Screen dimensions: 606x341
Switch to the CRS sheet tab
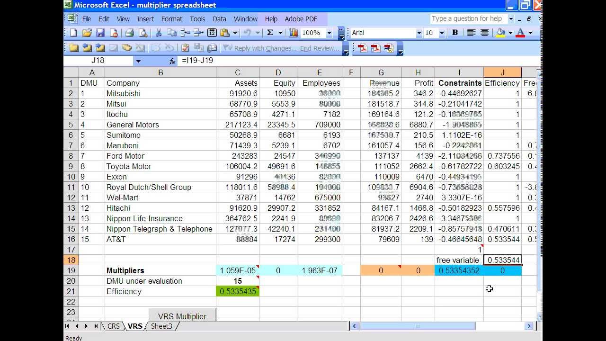pyautogui.click(x=114, y=326)
